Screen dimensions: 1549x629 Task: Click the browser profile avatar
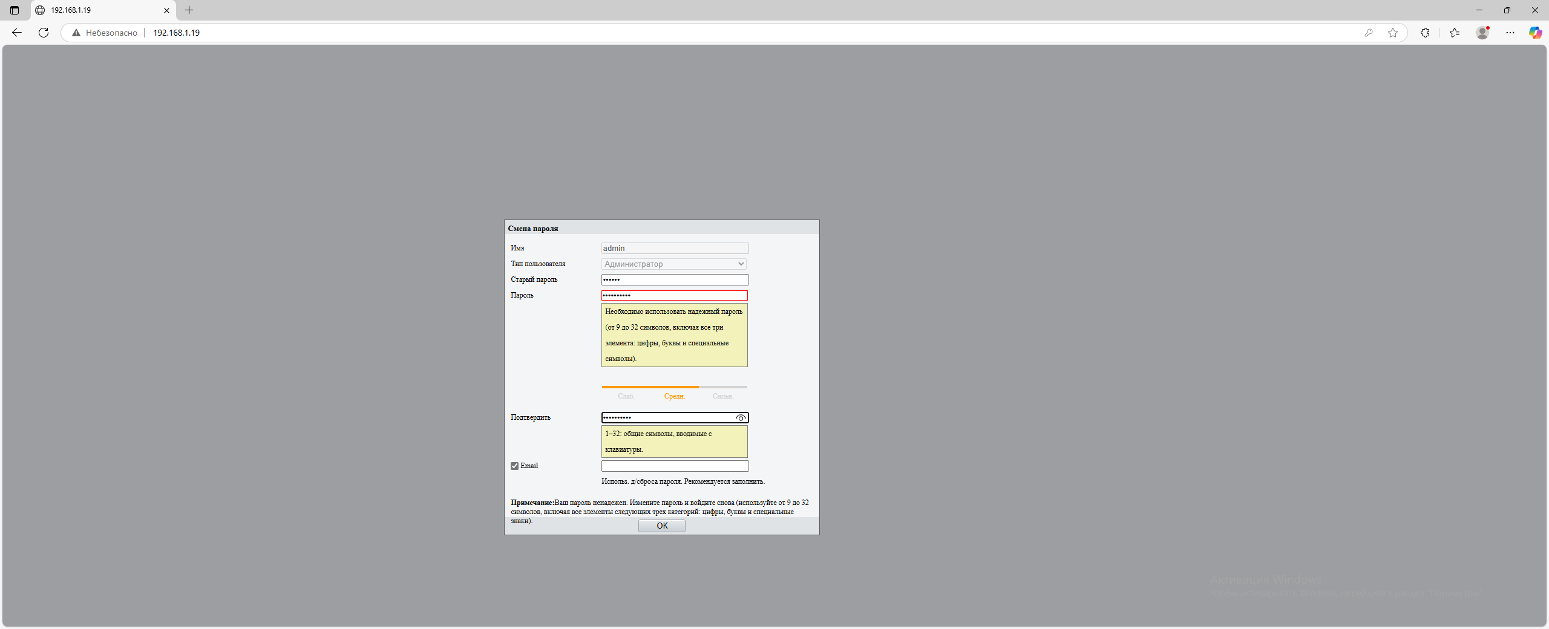point(1482,33)
